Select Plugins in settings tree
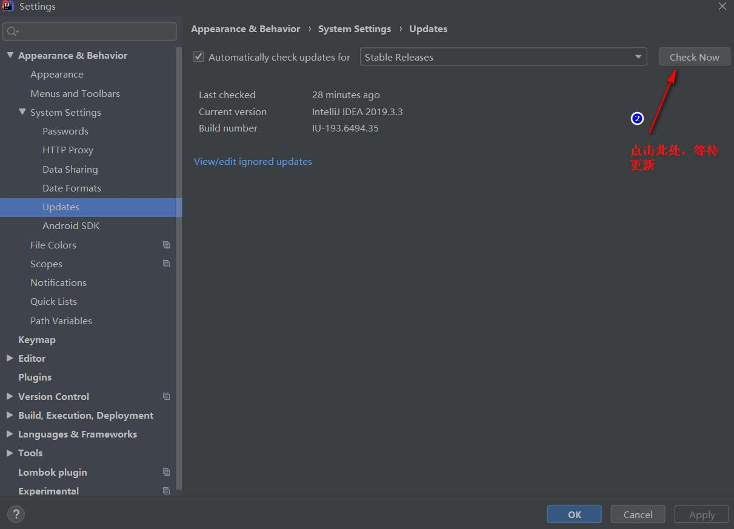734x529 pixels. (35, 377)
